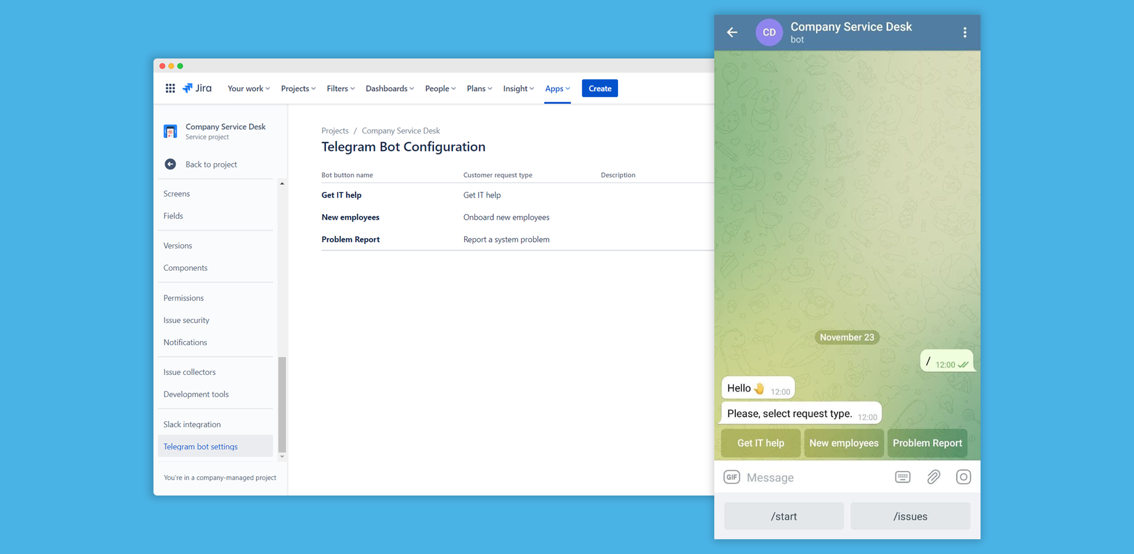Click the New employees row name
The width and height of the screenshot is (1134, 554).
pyautogui.click(x=350, y=217)
